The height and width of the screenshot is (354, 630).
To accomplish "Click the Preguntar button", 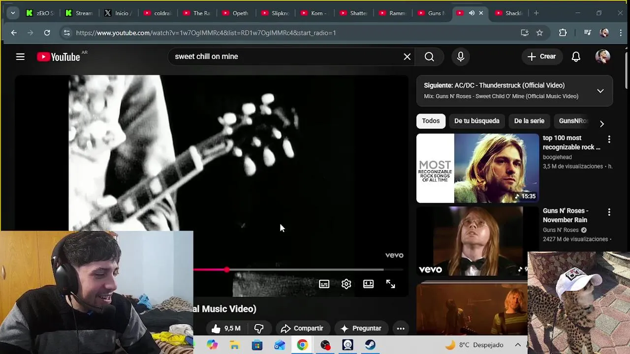I will tap(361, 328).
